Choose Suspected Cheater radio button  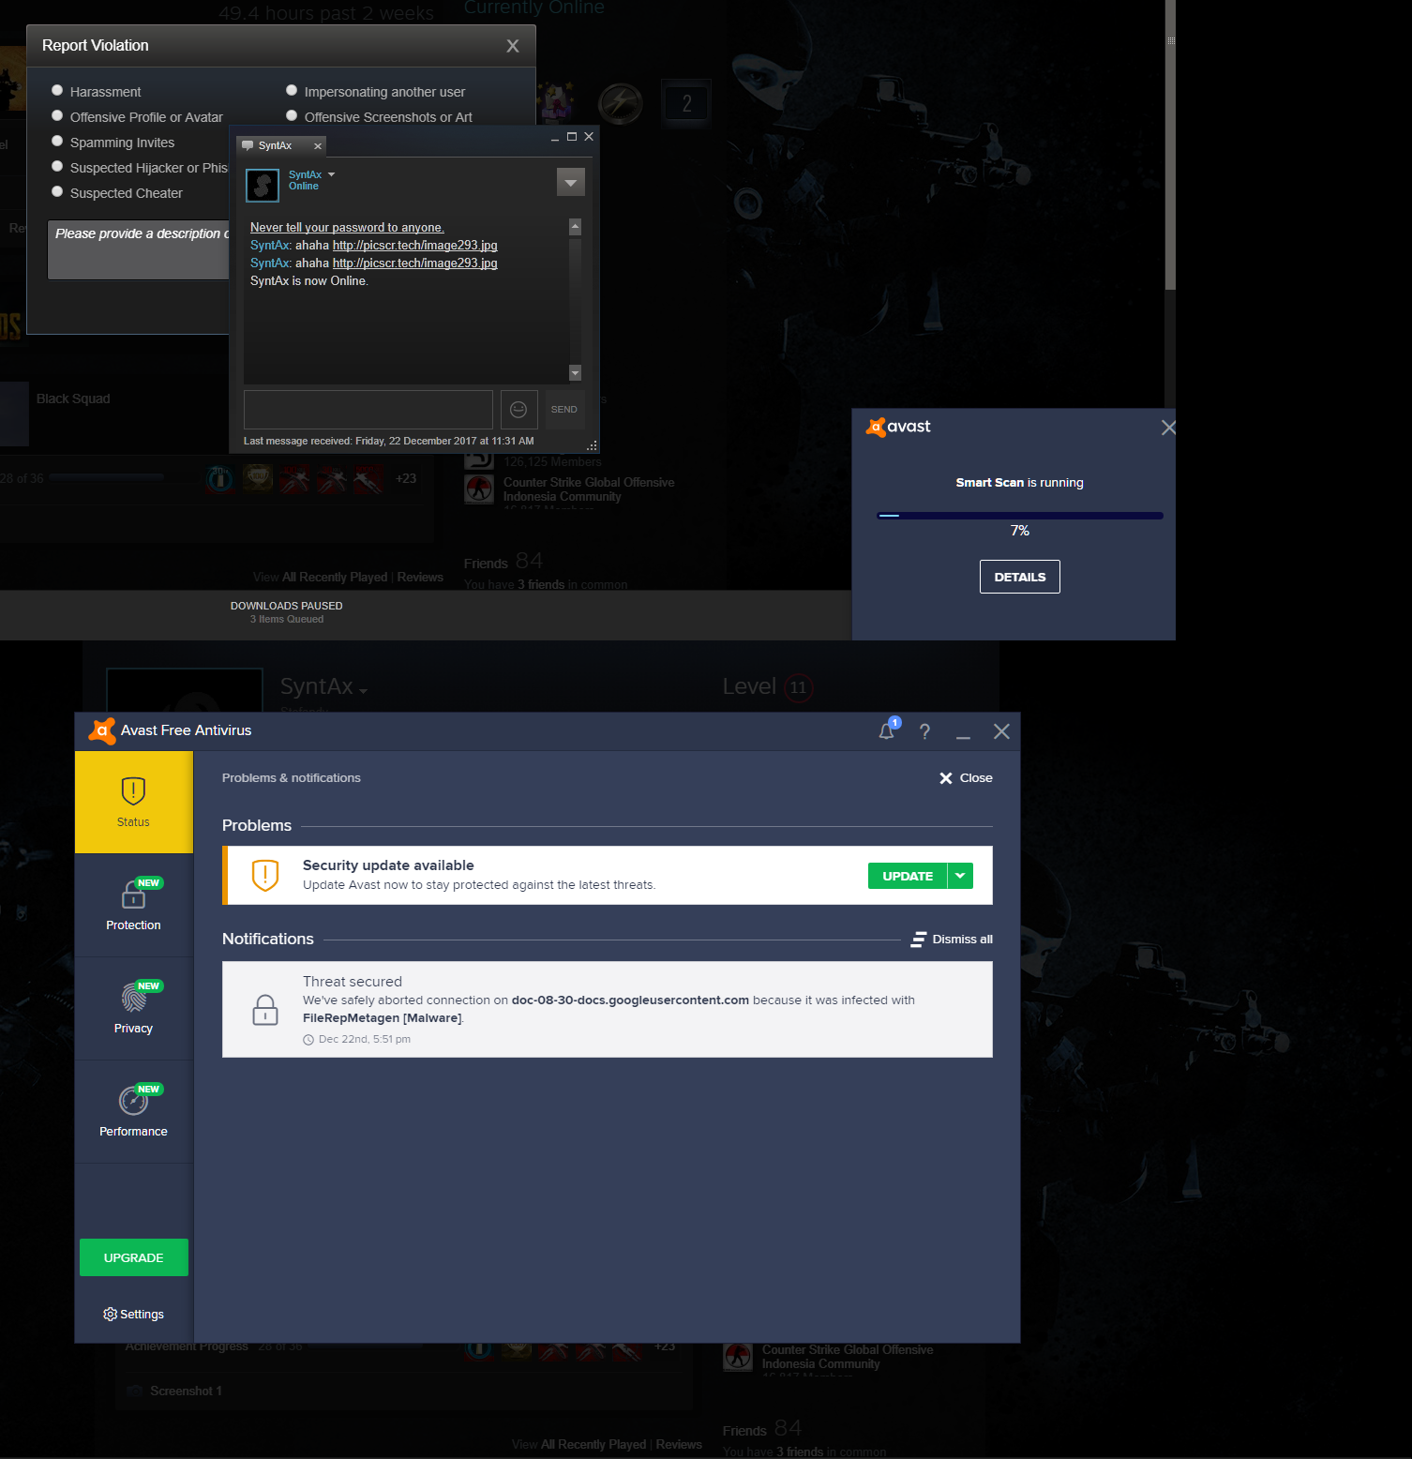(x=57, y=192)
